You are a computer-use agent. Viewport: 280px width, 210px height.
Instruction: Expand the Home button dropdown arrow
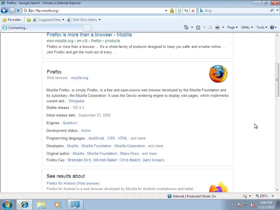tap(192, 27)
